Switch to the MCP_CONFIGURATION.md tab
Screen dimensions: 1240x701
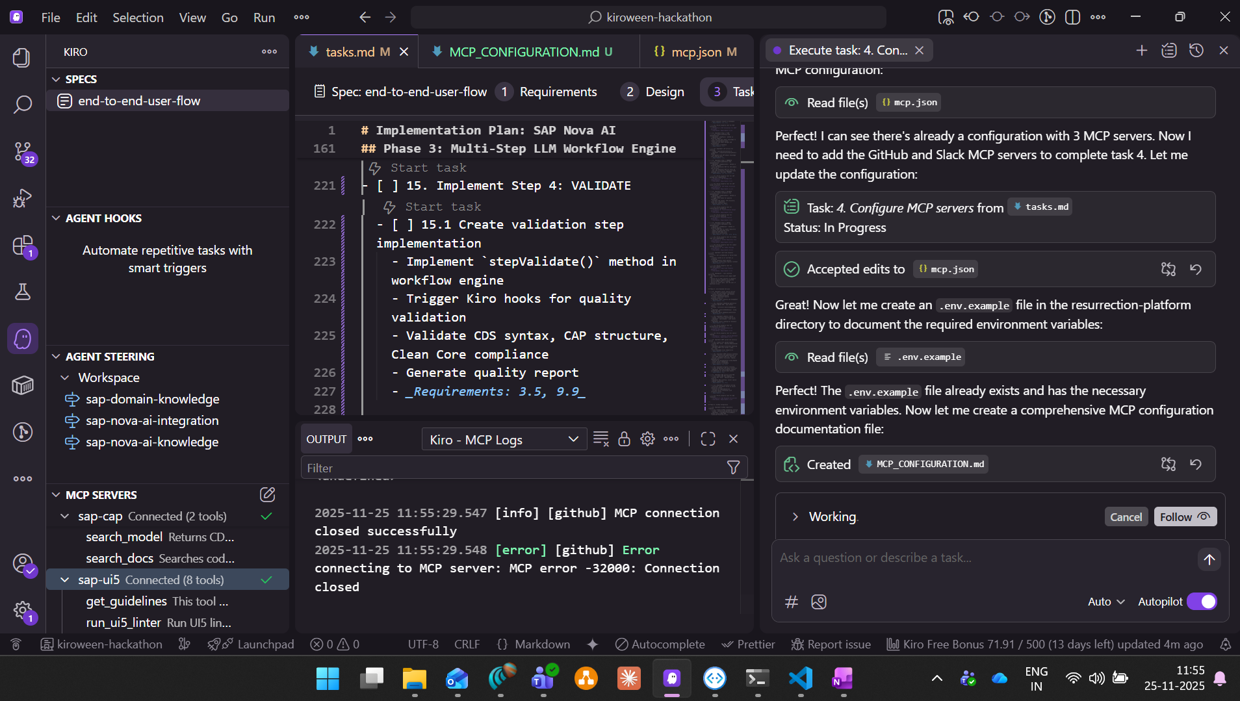[x=530, y=52]
